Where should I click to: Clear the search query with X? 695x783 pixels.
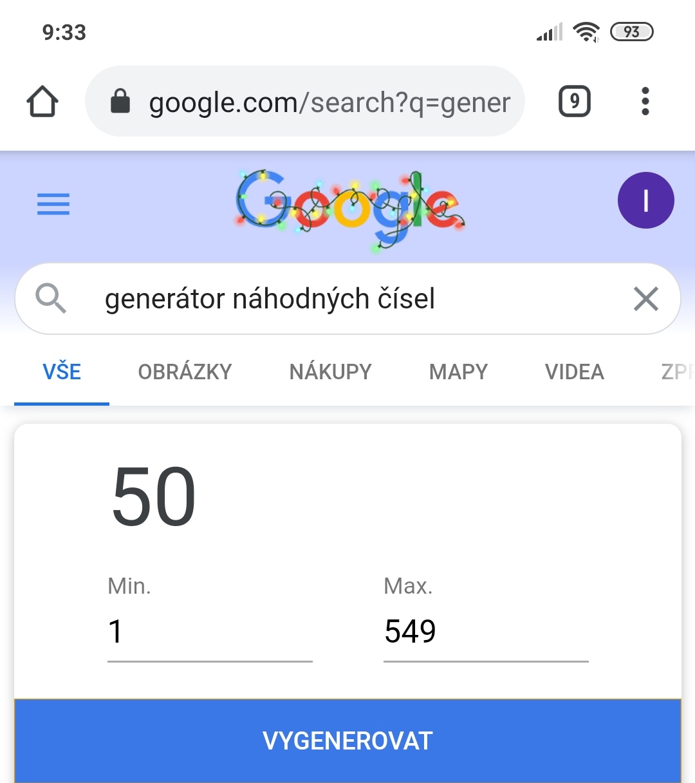645,299
